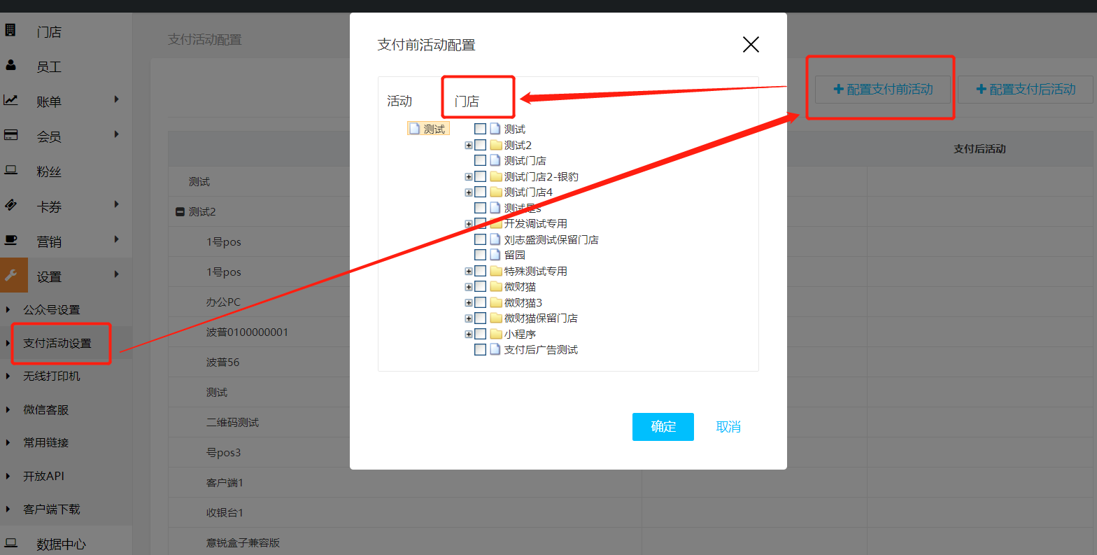This screenshot has width=1097, height=555.
Task: Click the 门店 building icon in sidebar
Action: 10,30
